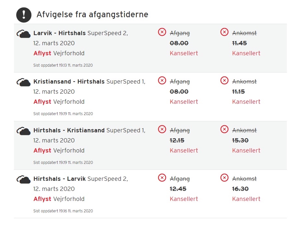This screenshot has width=294, height=226.
Task: Click the Hirtshals - Kristiansand route title
Action: (x=69, y=130)
